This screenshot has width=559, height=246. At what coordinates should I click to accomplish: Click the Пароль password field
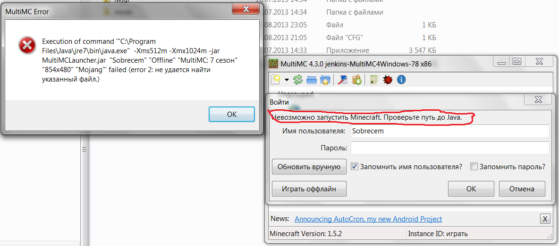450,148
